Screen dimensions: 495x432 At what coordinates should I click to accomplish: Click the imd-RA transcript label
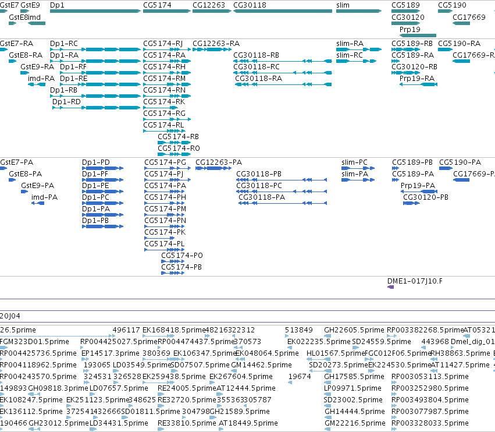41,79
